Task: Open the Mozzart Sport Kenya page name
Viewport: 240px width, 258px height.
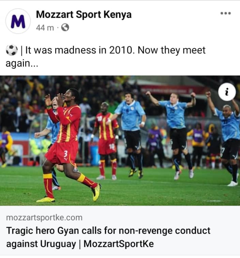Action: point(84,14)
